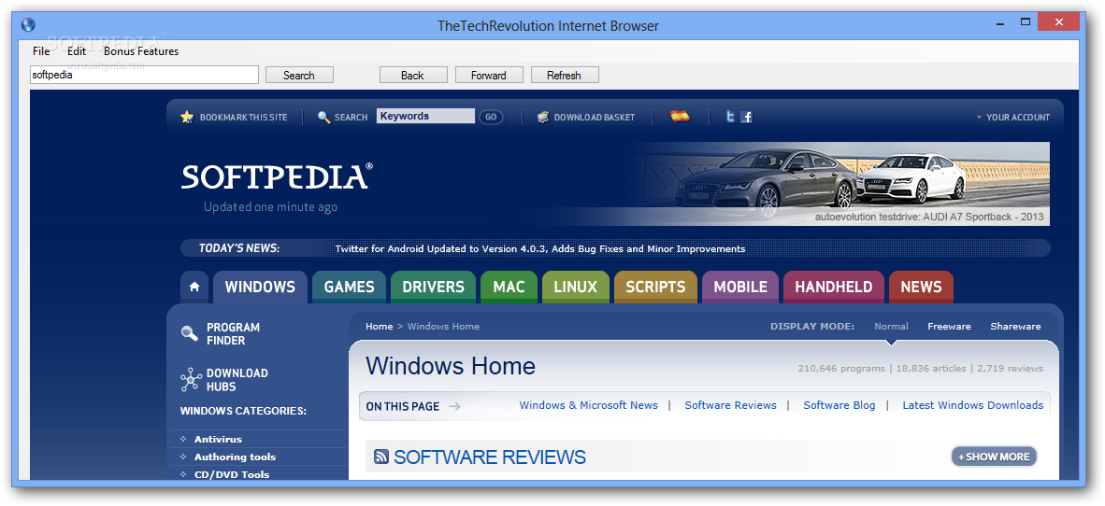Screen dimensions: 1105x506
Task: Open Softpedia's Facebook icon
Action: (746, 117)
